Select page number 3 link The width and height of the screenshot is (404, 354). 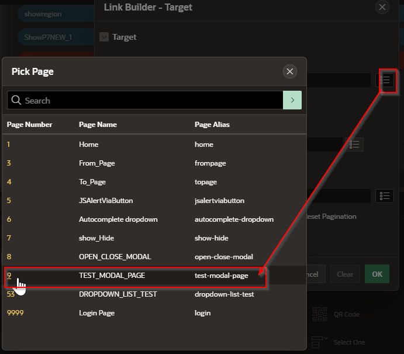[x=9, y=163]
